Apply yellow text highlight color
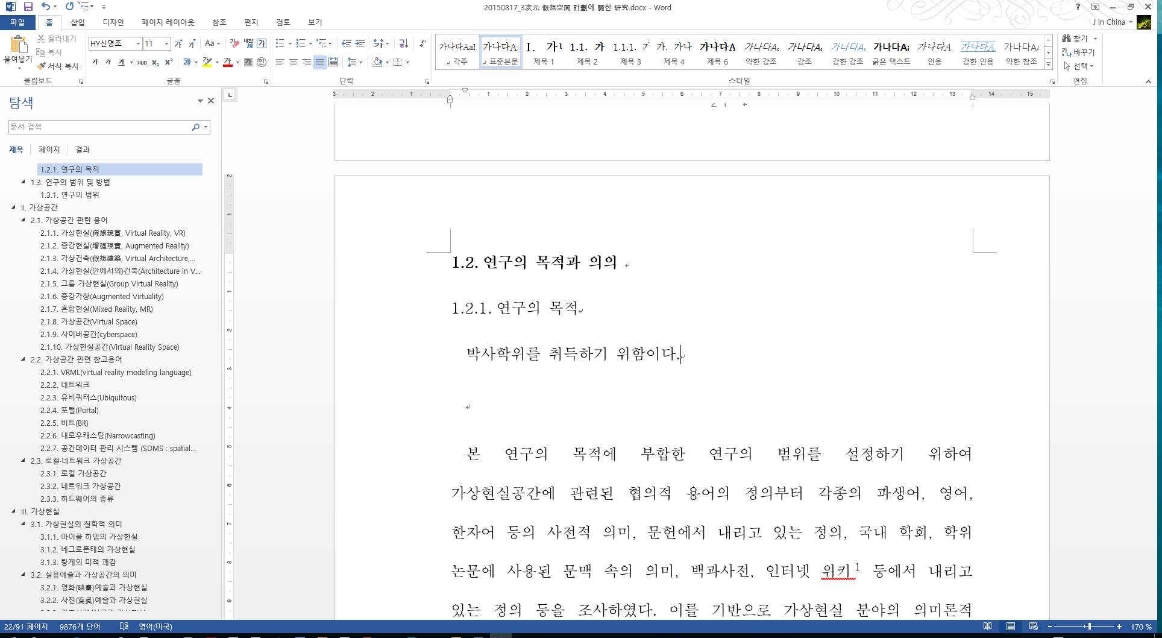 tap(207, 62)
